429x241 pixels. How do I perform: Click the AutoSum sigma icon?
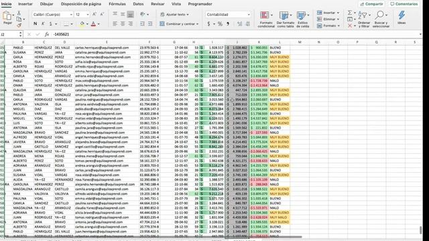click(350, 13)
